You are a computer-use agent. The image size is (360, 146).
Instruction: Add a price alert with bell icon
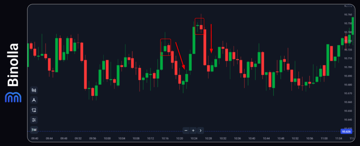pyautogui.click(x=34, y=110)
